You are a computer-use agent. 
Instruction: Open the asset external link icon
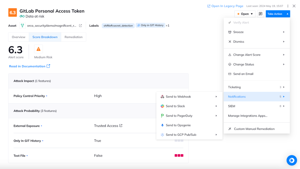coord(80,26)
